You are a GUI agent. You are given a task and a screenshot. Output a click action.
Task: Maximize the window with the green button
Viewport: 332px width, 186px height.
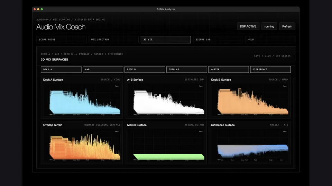[42, 9]
